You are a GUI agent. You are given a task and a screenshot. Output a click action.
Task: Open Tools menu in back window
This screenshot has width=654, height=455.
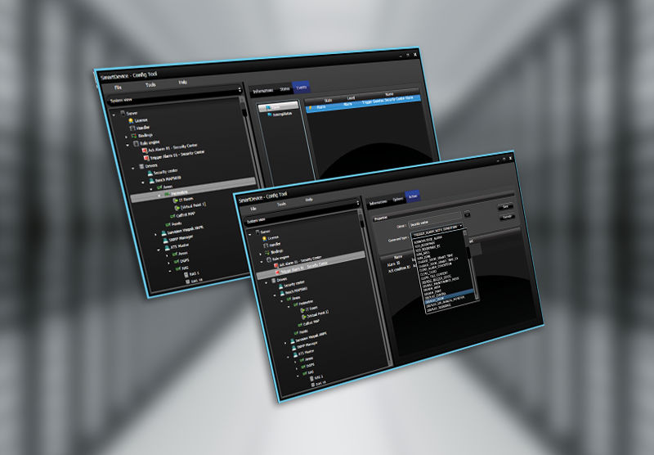[150, 84]
